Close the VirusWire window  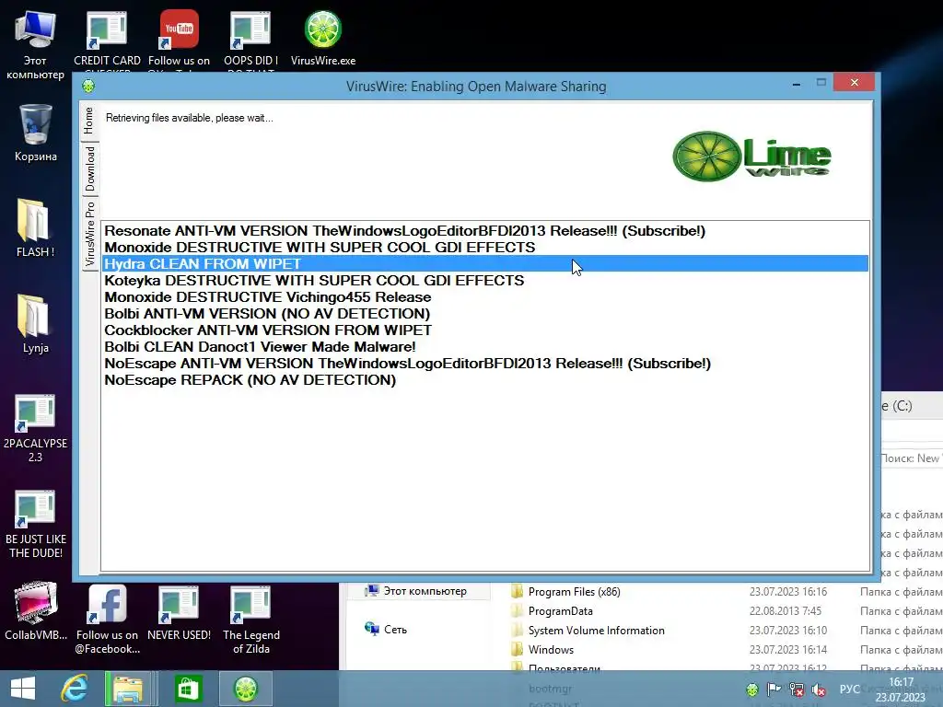[x=854, y=82]
